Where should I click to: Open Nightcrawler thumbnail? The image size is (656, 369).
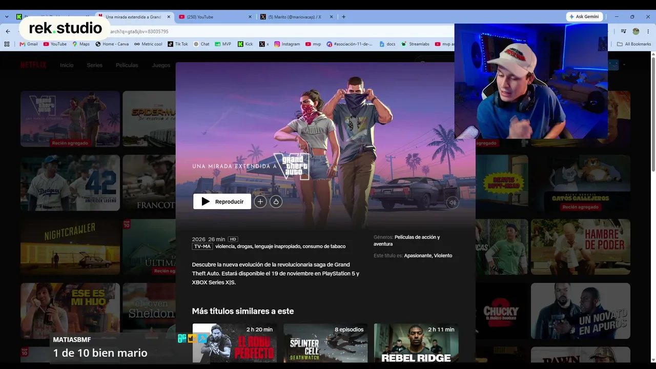pyautogui.click(x=70, y=247)
